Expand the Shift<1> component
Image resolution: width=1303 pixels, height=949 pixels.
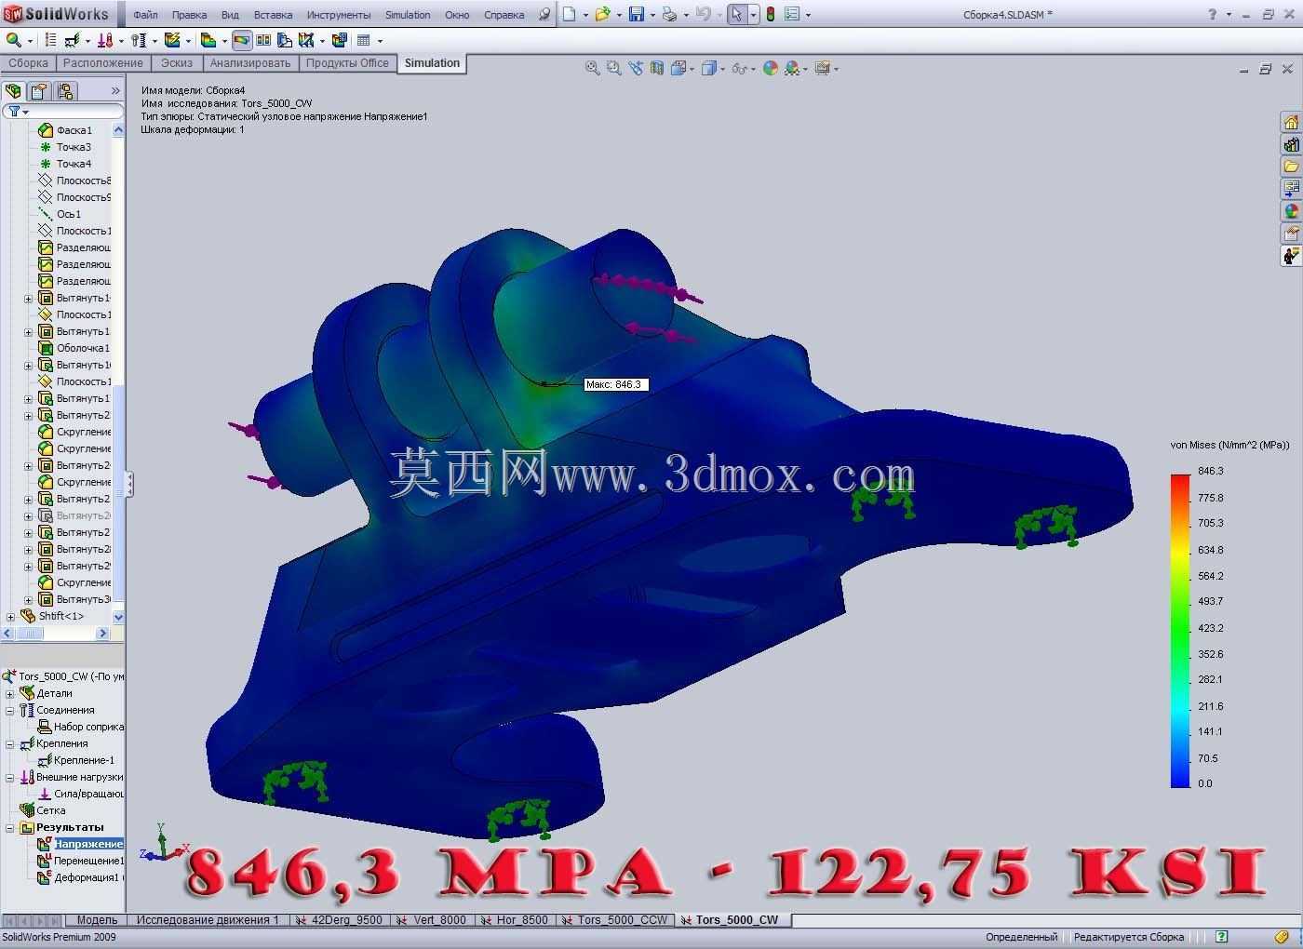point(10,616)
